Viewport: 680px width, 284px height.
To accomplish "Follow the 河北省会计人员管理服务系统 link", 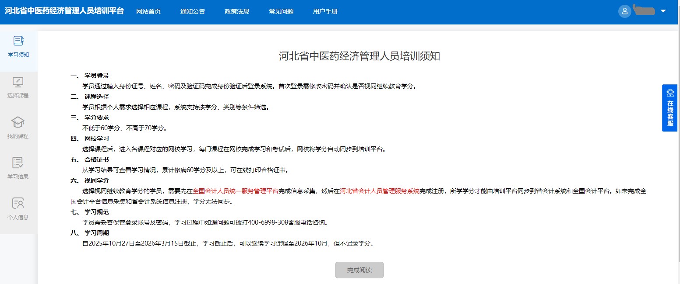I will pyautogui.click(x=380, y=191).
